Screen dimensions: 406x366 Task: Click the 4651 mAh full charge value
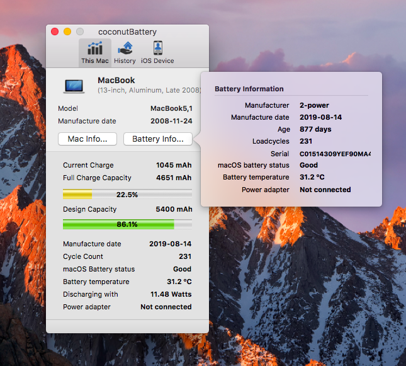pyautogui.click(x=174, y=178)
